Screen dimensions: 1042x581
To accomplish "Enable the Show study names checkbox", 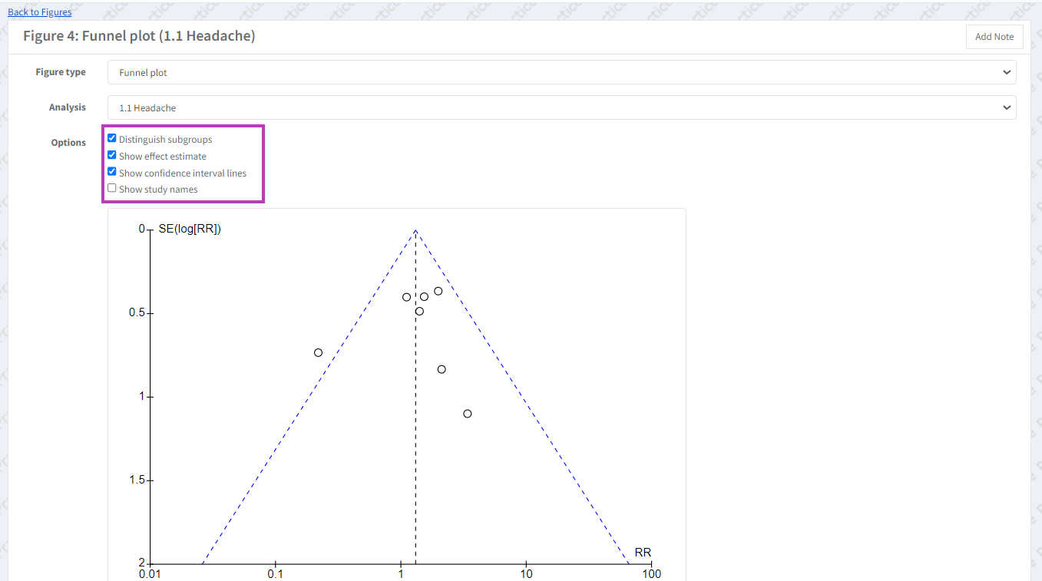I will click(x=112, y=188).
